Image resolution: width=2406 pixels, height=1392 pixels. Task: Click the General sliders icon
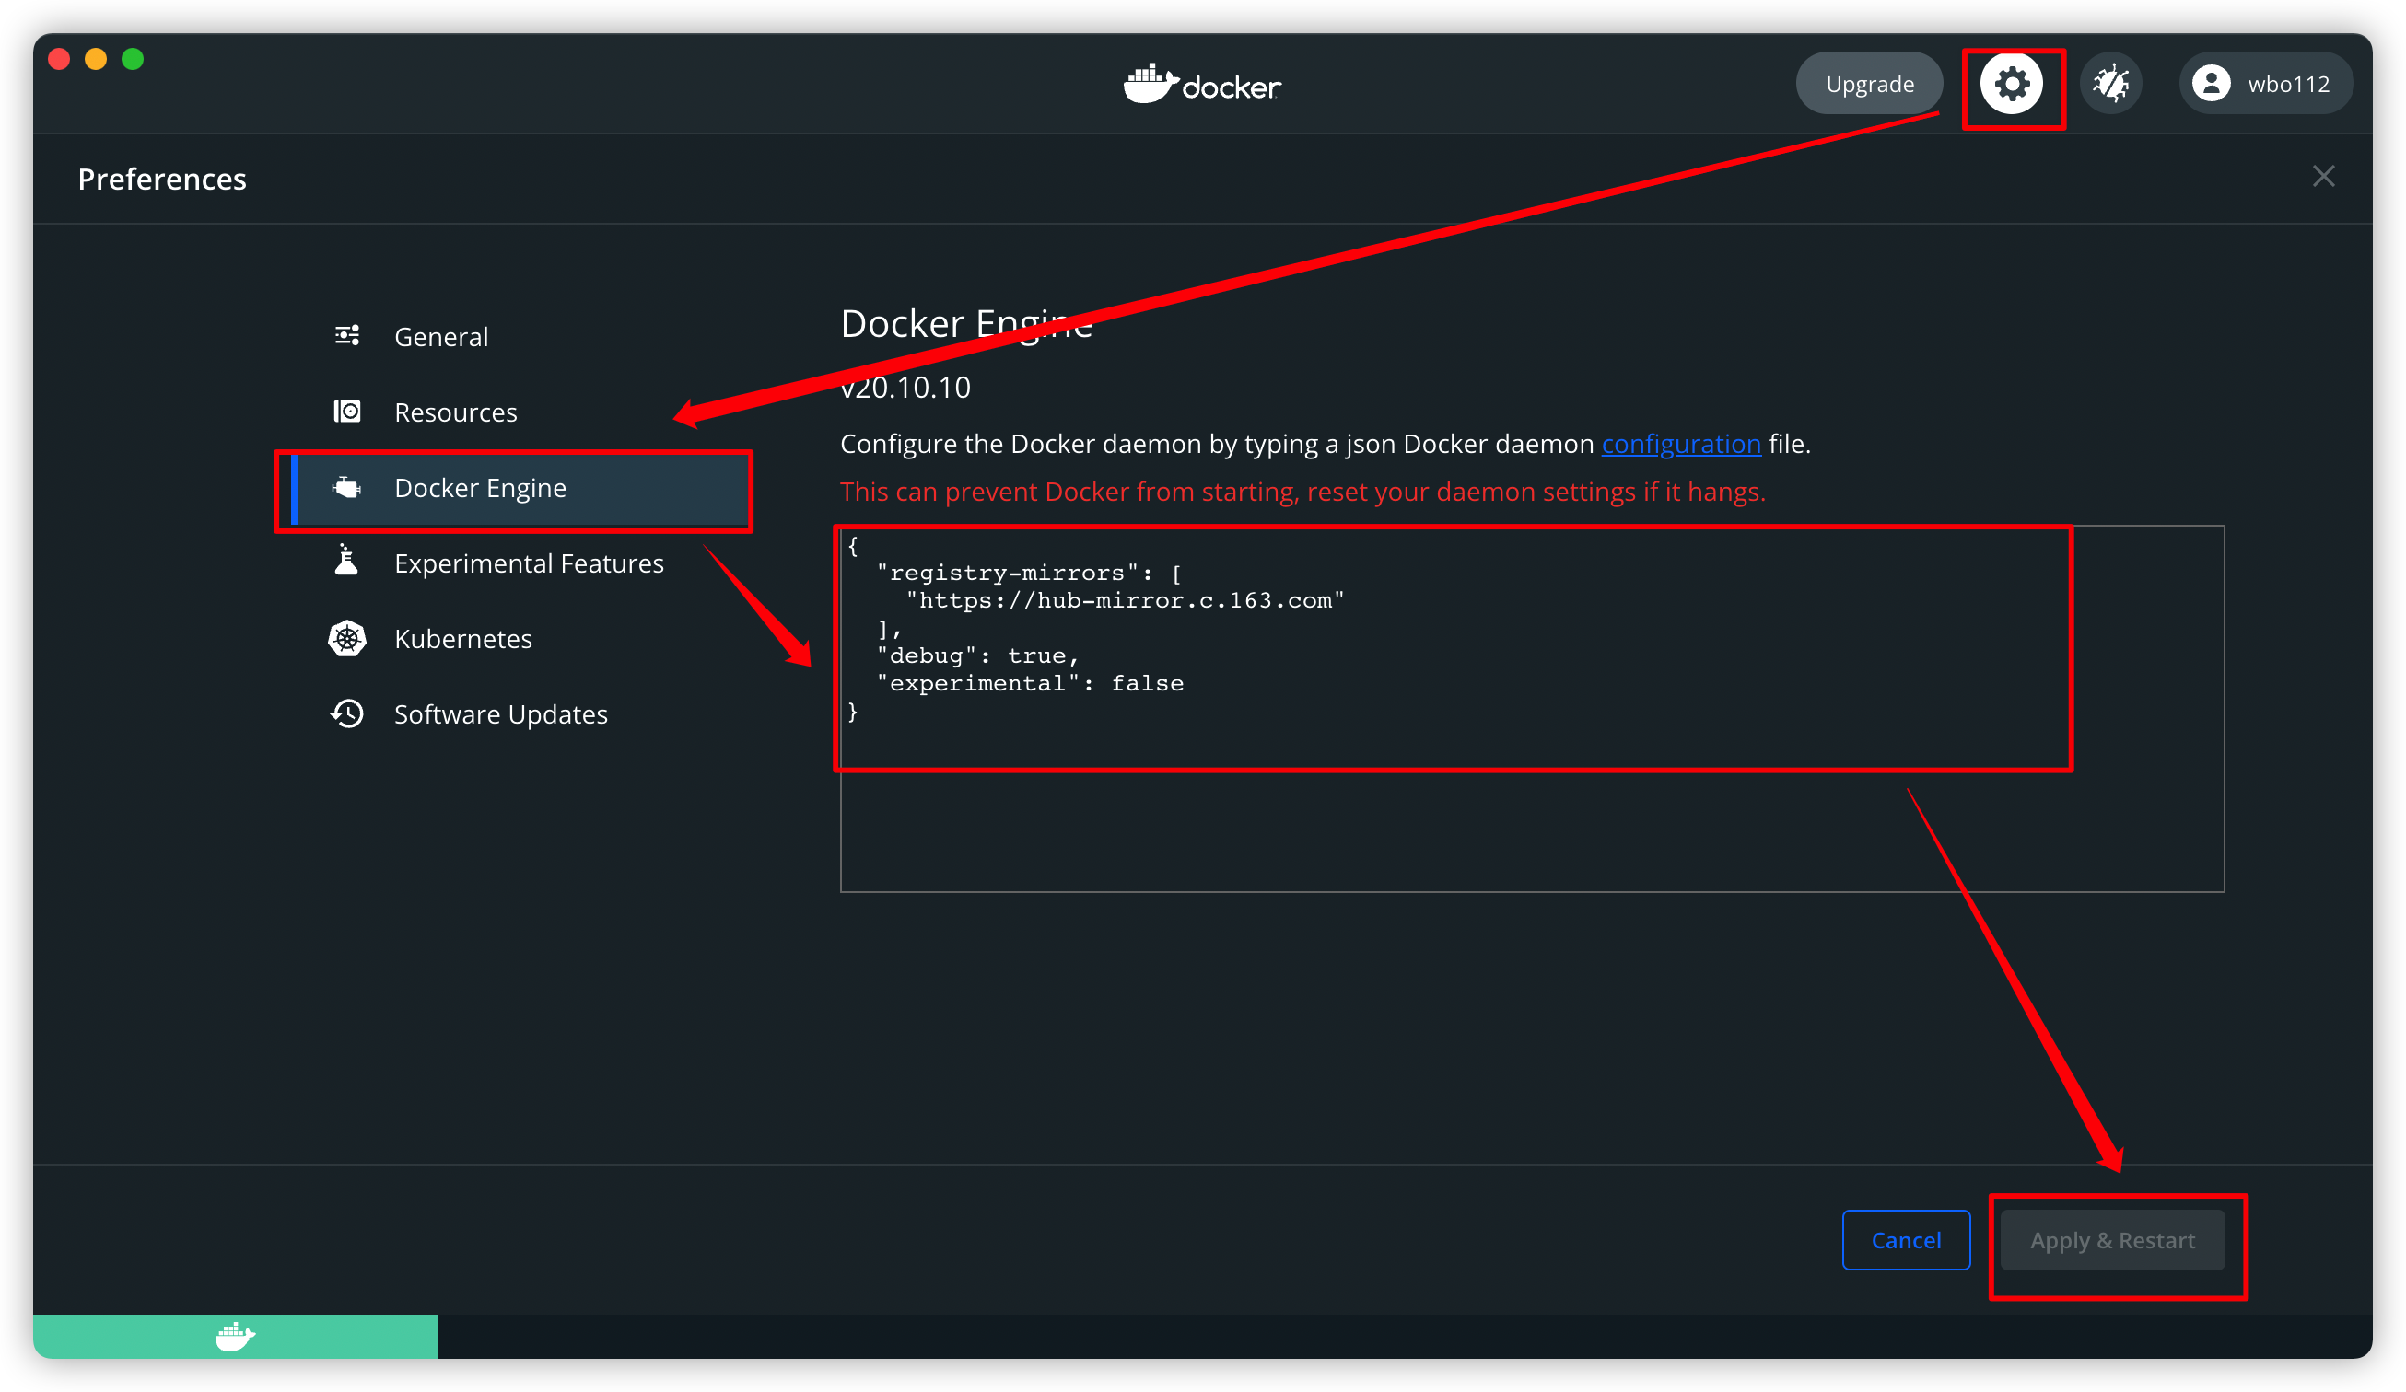pos(346,336)
